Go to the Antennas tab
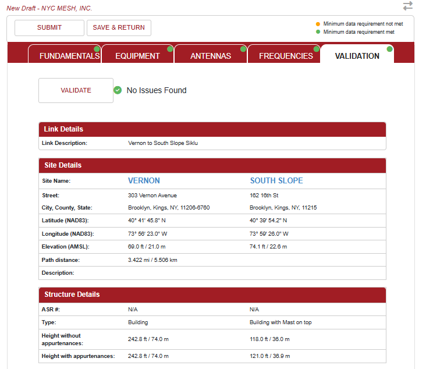 pyautogui.click(x=211, y=56)
